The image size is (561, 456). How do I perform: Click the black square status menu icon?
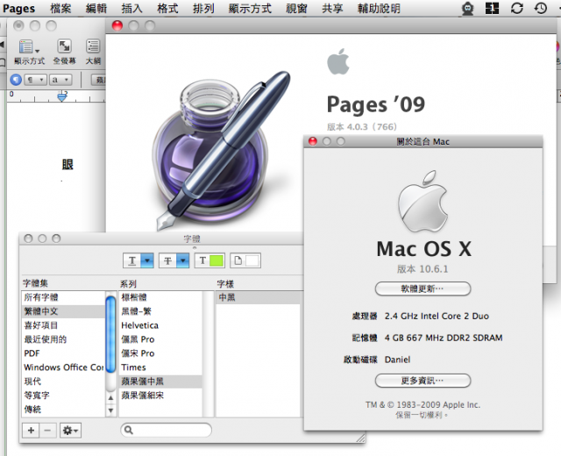click(492, 8)
